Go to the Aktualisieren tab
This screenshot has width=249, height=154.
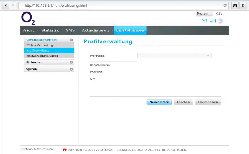95,30
